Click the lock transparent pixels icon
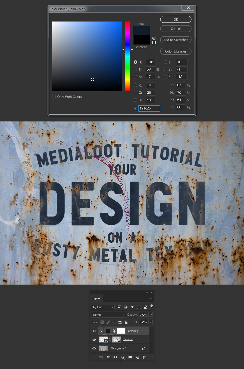Viewport: 244px width, 369px height. (102, 322)
